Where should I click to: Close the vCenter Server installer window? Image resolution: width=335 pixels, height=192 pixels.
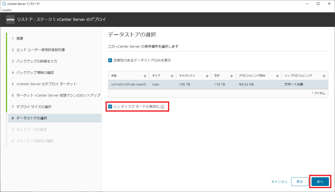329,4
